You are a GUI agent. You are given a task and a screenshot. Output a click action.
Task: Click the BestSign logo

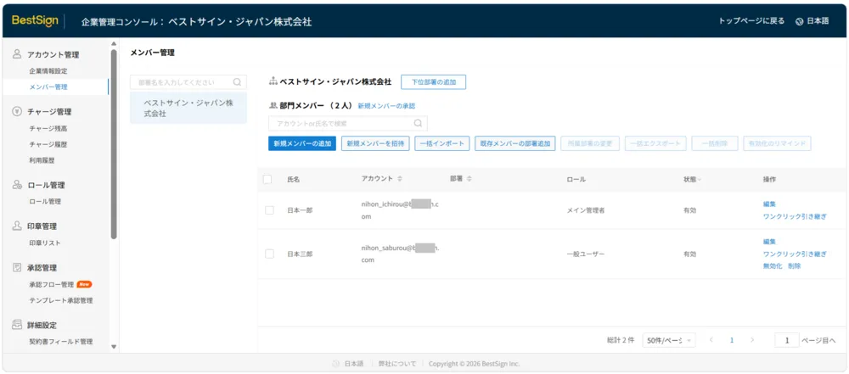pos(35,20)
